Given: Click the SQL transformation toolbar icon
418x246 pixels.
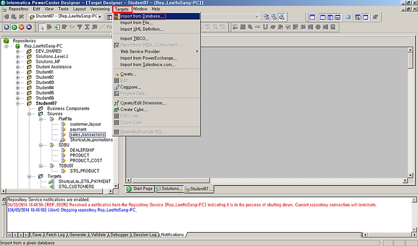Looking at the screenshot, I should coord(258,27).
